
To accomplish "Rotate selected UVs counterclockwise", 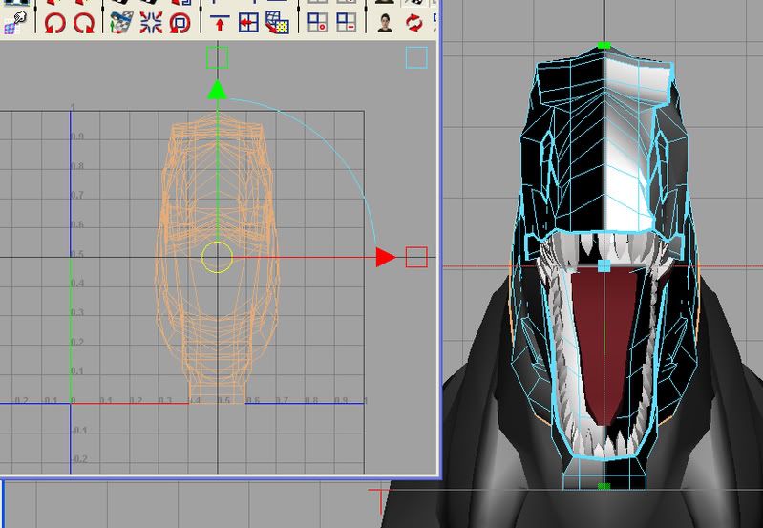I will click(x=53, y=22).
